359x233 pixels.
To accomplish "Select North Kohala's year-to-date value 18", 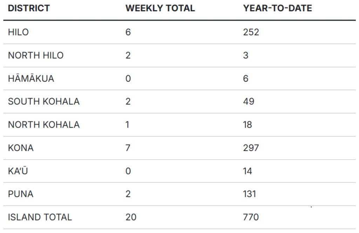I will tap(248, 125).
